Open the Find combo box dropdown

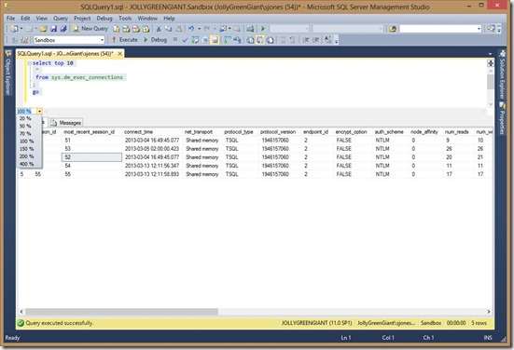click(x=479, y=29)
